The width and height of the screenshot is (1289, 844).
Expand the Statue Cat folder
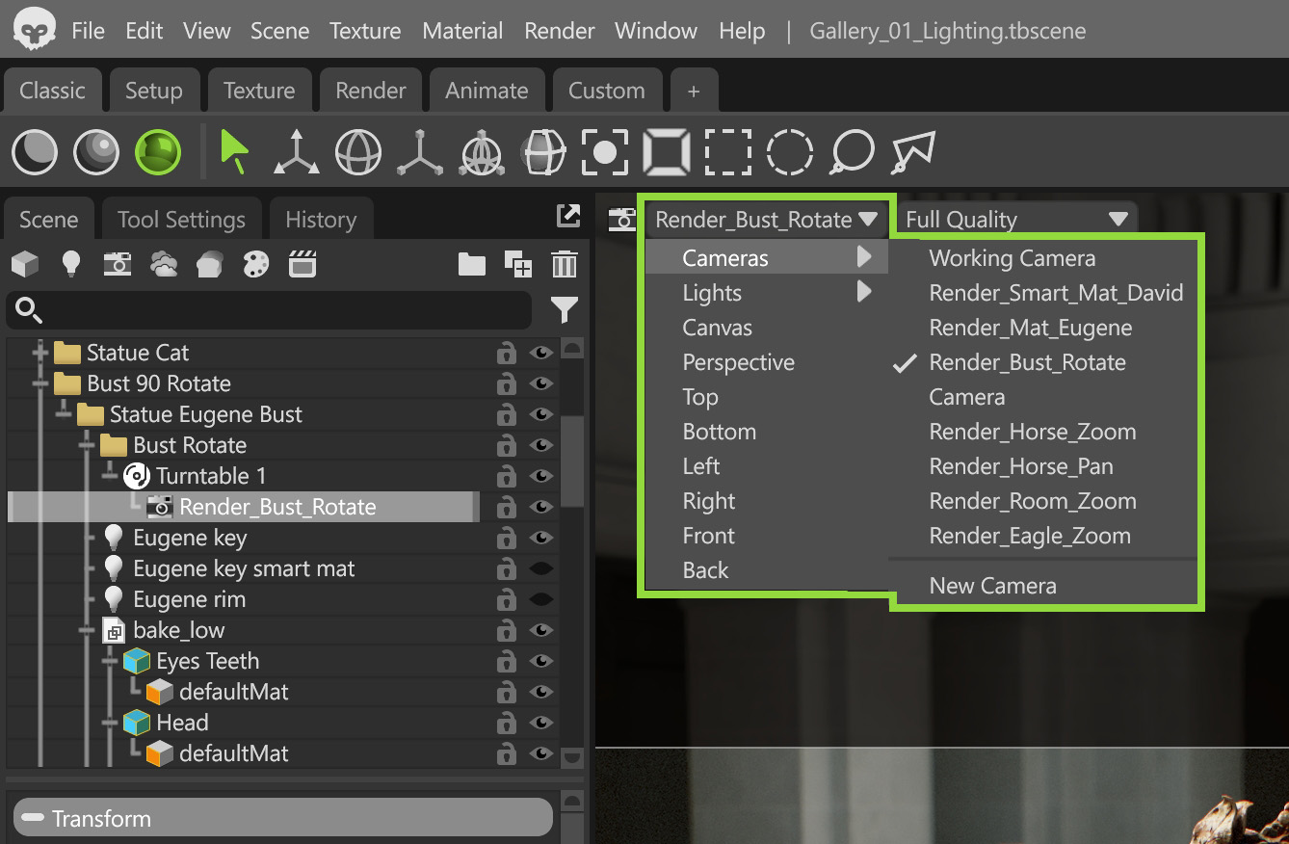pyautogui.click(x=39, y=352)
